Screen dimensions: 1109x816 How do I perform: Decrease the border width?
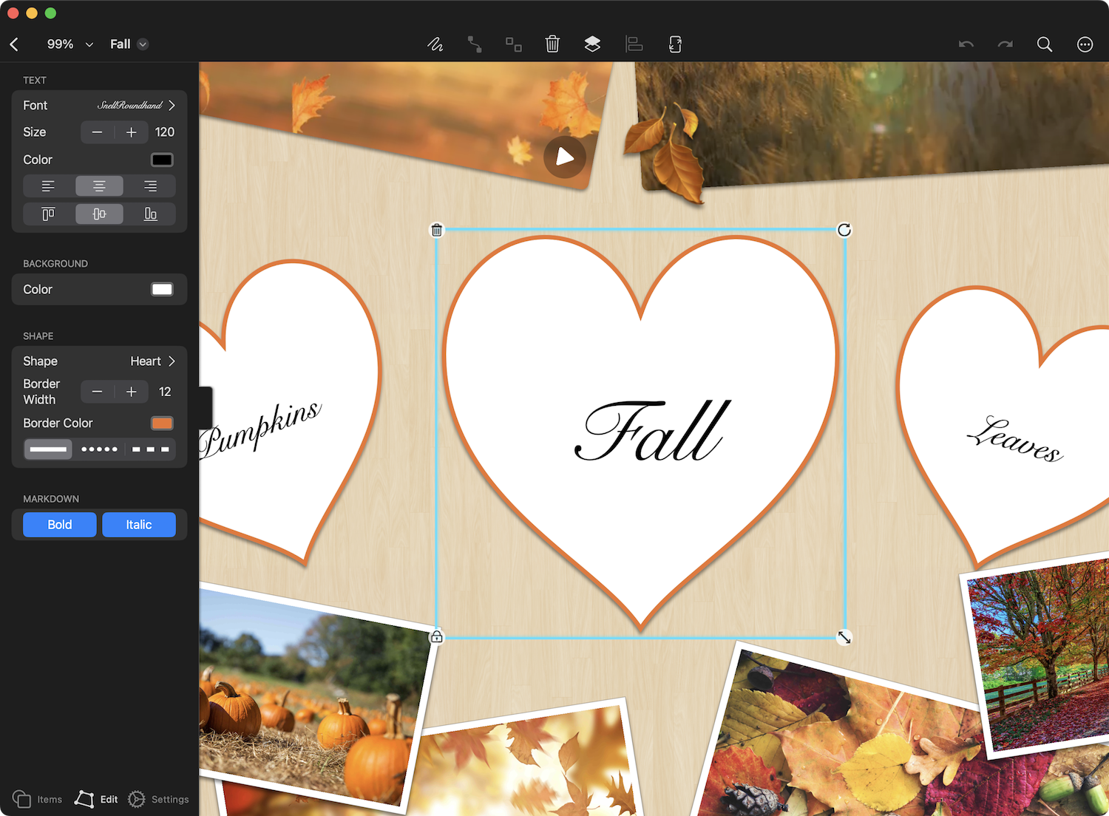(97, 392)
